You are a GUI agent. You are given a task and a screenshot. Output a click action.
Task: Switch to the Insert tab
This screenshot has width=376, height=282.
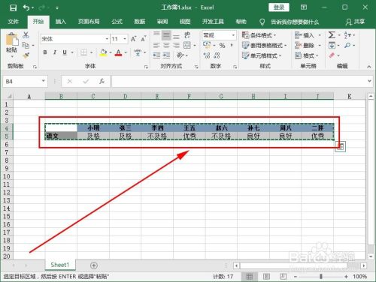tap(61, 22)
